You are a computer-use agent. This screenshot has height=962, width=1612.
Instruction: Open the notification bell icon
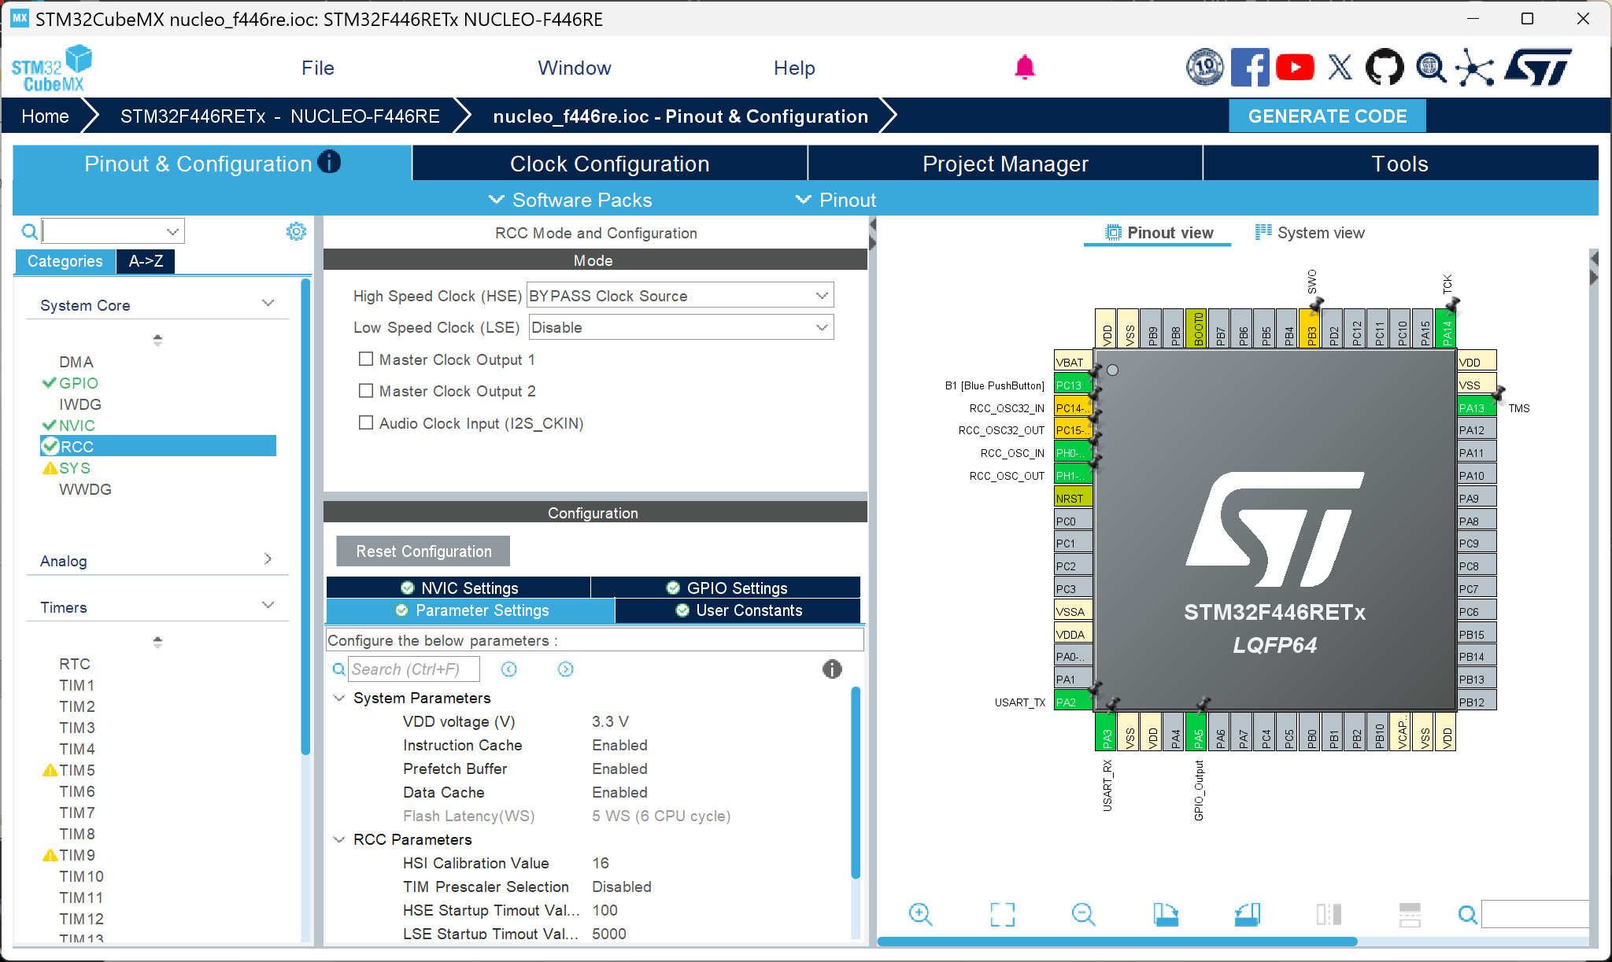click(x=1024, y=68)
